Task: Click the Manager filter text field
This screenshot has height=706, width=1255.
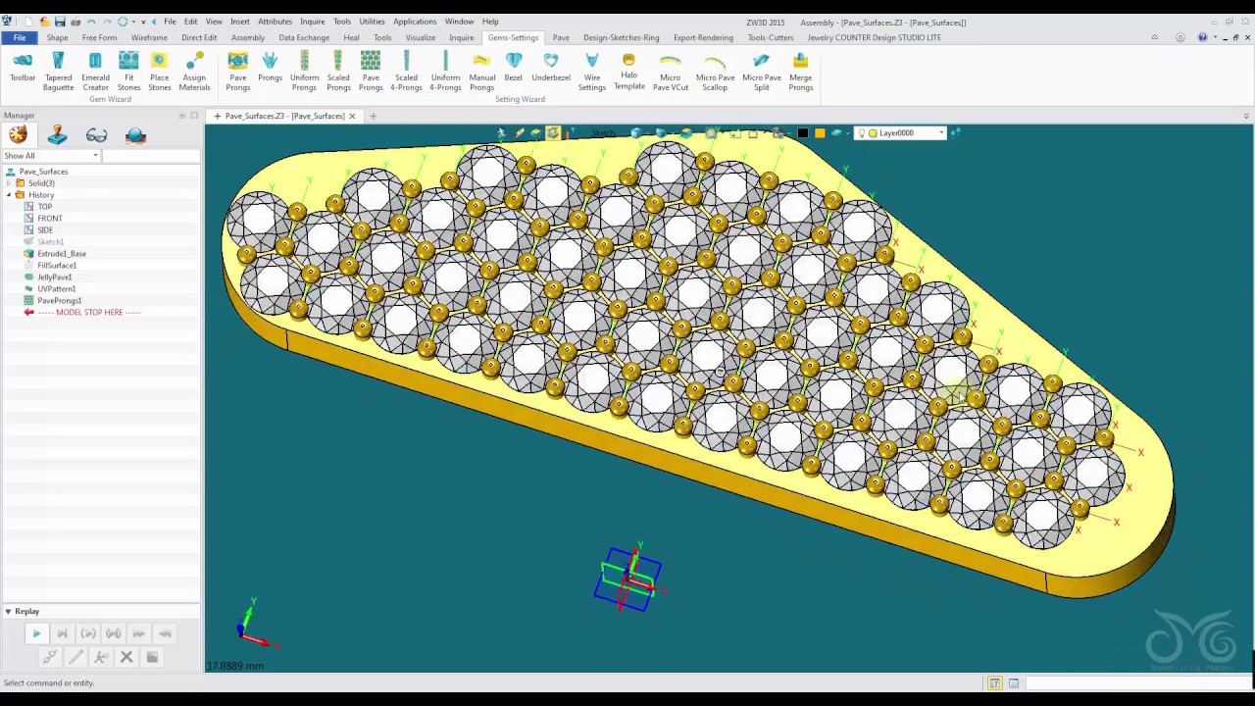Action: pos(151,156)
